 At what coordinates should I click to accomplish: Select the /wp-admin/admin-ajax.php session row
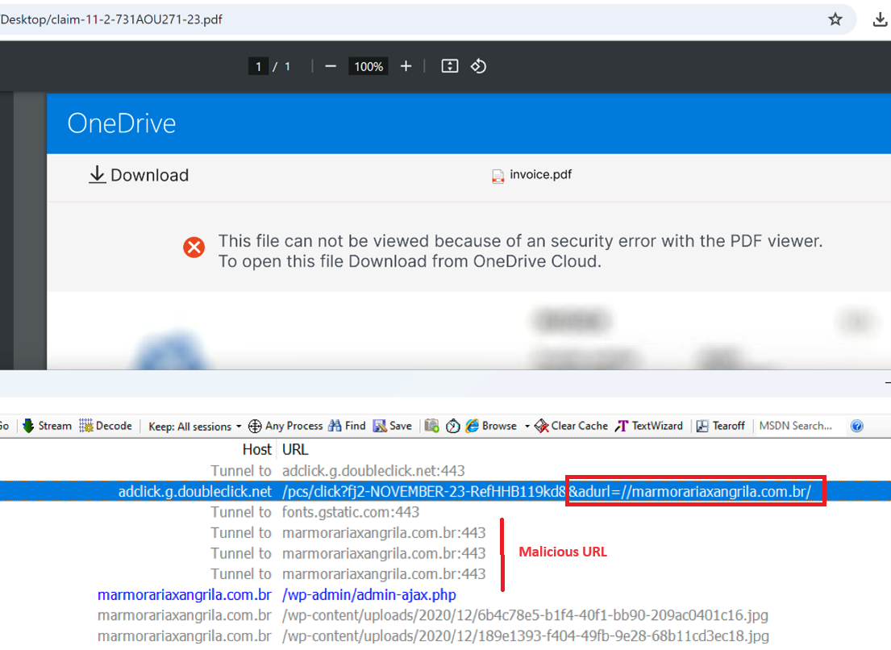(368, 595)
